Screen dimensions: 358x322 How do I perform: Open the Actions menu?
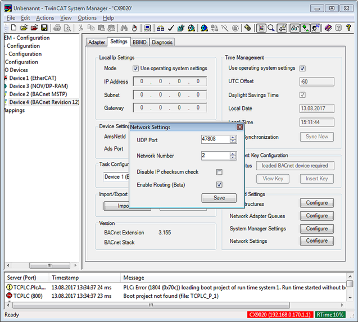click(45, 18)
